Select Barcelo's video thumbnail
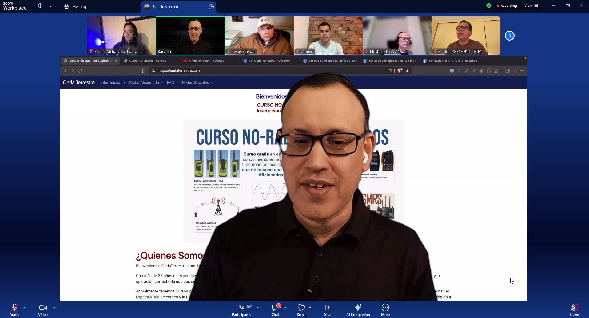The height and width of the screenshot is (318, 589). [190, 36]
